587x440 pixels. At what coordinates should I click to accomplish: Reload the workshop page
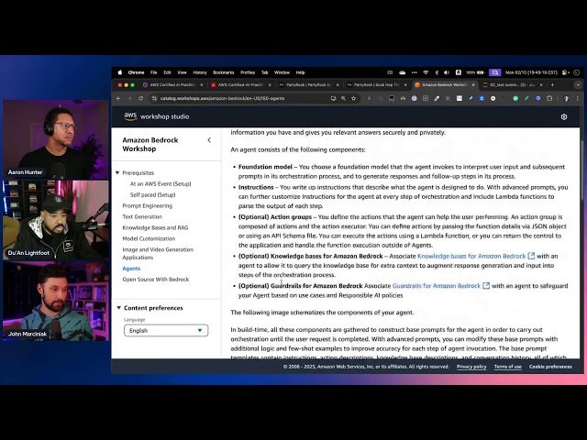point(140,98)
